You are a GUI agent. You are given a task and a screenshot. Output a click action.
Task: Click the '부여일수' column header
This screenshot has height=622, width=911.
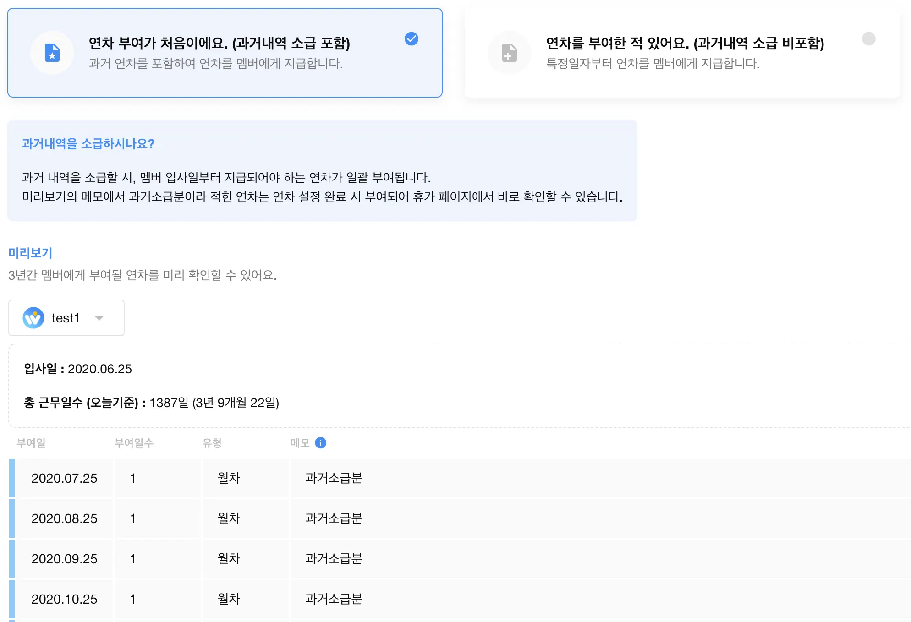(134, 443)
